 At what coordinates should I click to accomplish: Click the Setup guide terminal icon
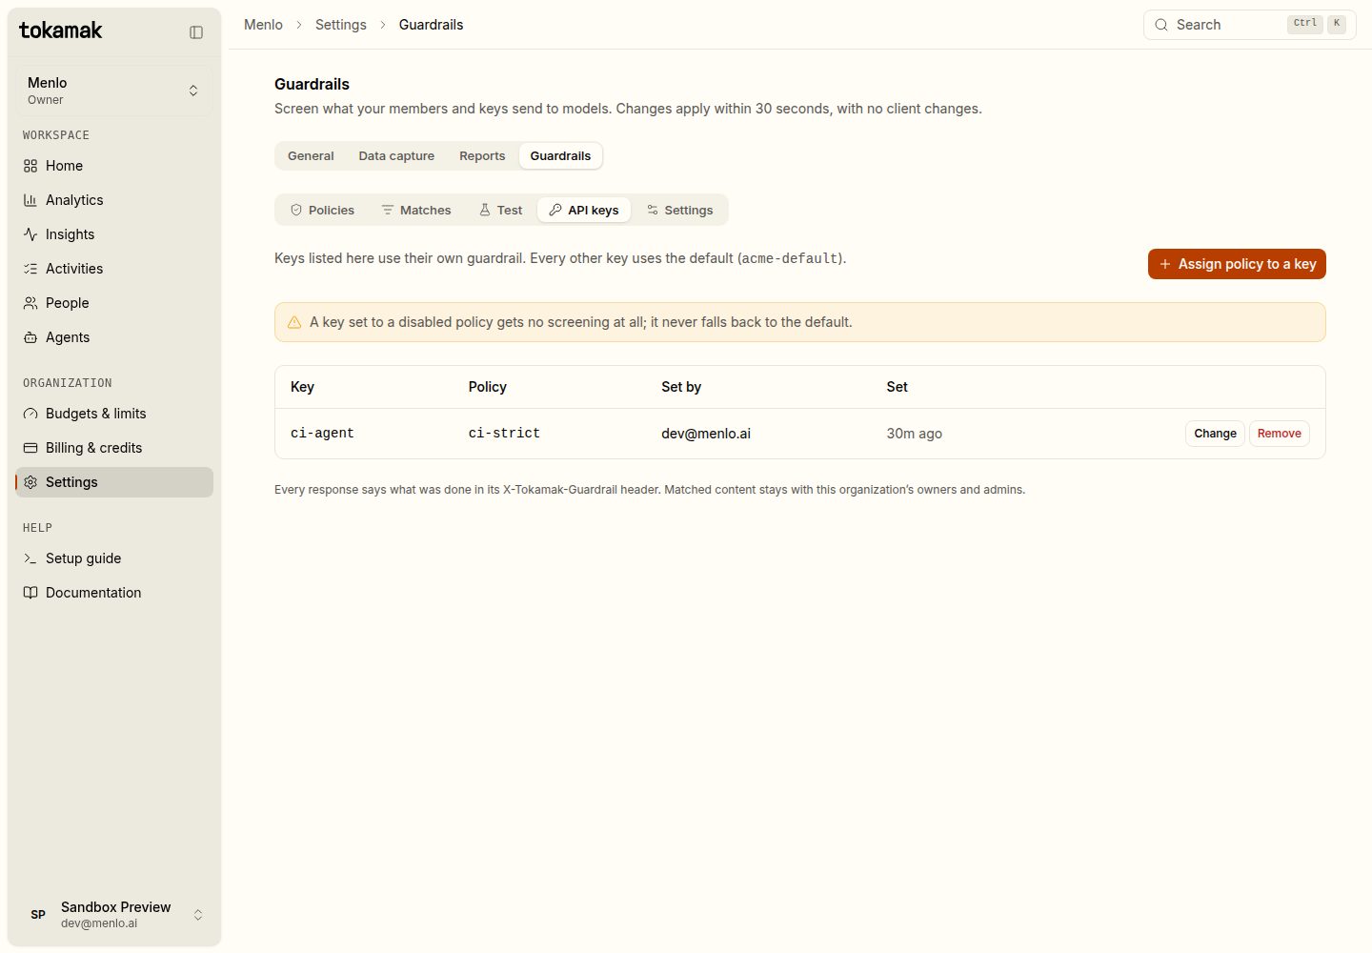point(30,558)
